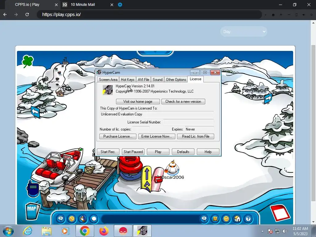The height and width of the screenshot is (237, 316).
Task: Click Check for a new version
Action: point(183,102)
